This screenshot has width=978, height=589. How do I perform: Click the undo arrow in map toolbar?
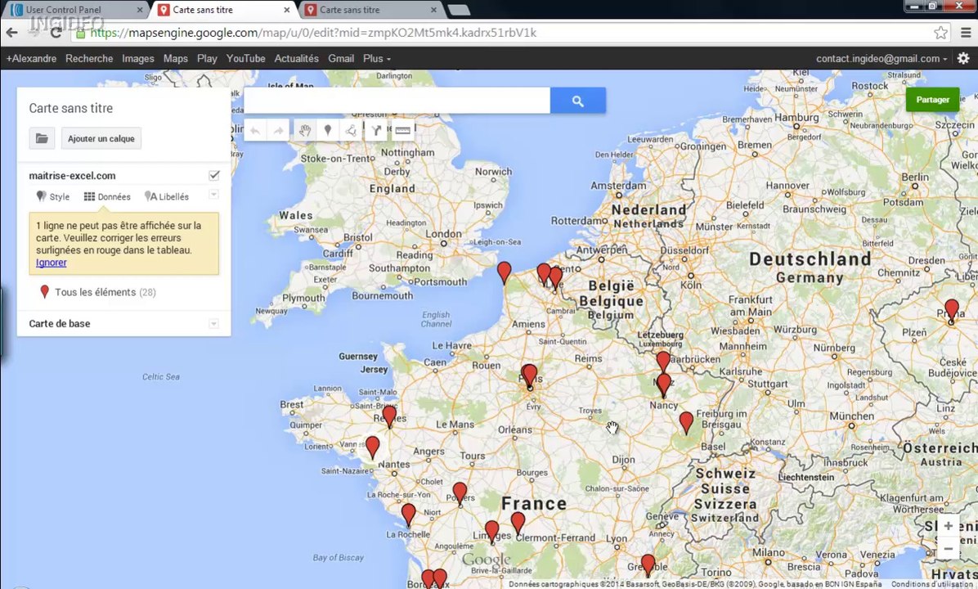coord(255,130)
